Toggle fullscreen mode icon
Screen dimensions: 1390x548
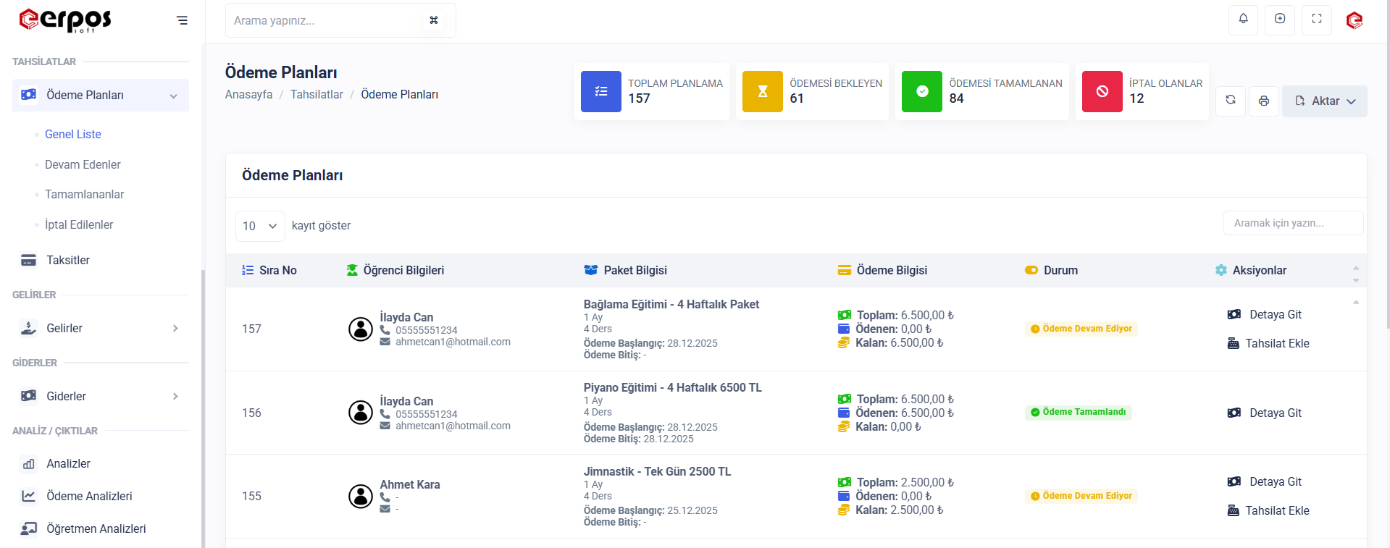(x=1316, y=20)
